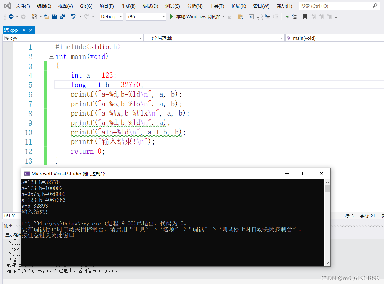
Task: Start debugging with the green play arrow
Action: click(x=171, y=17)
